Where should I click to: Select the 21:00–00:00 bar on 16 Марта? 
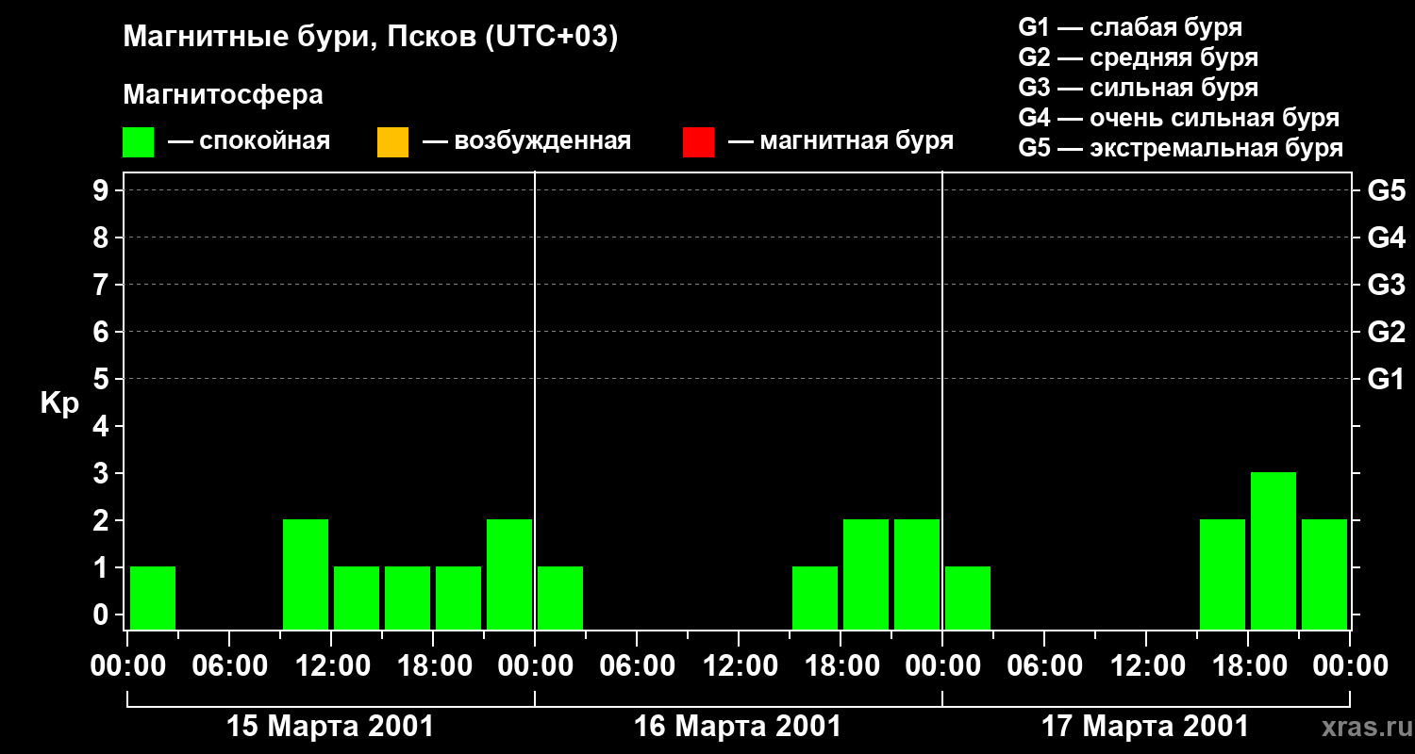(x=917, y=574)
